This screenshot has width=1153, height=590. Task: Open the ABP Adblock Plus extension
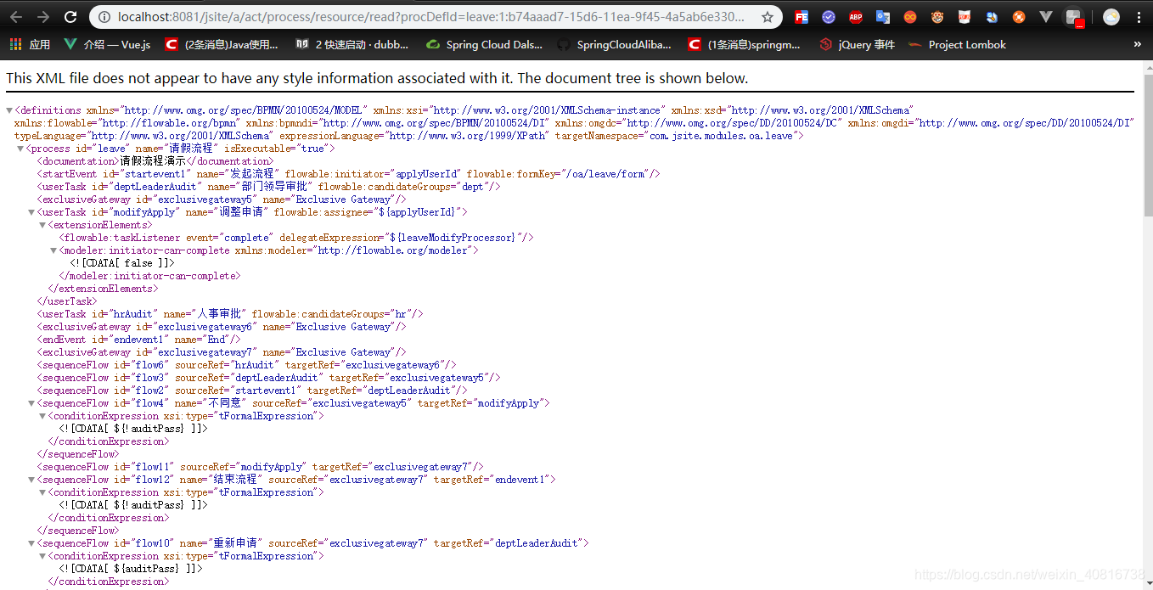[x=856, y=17]
